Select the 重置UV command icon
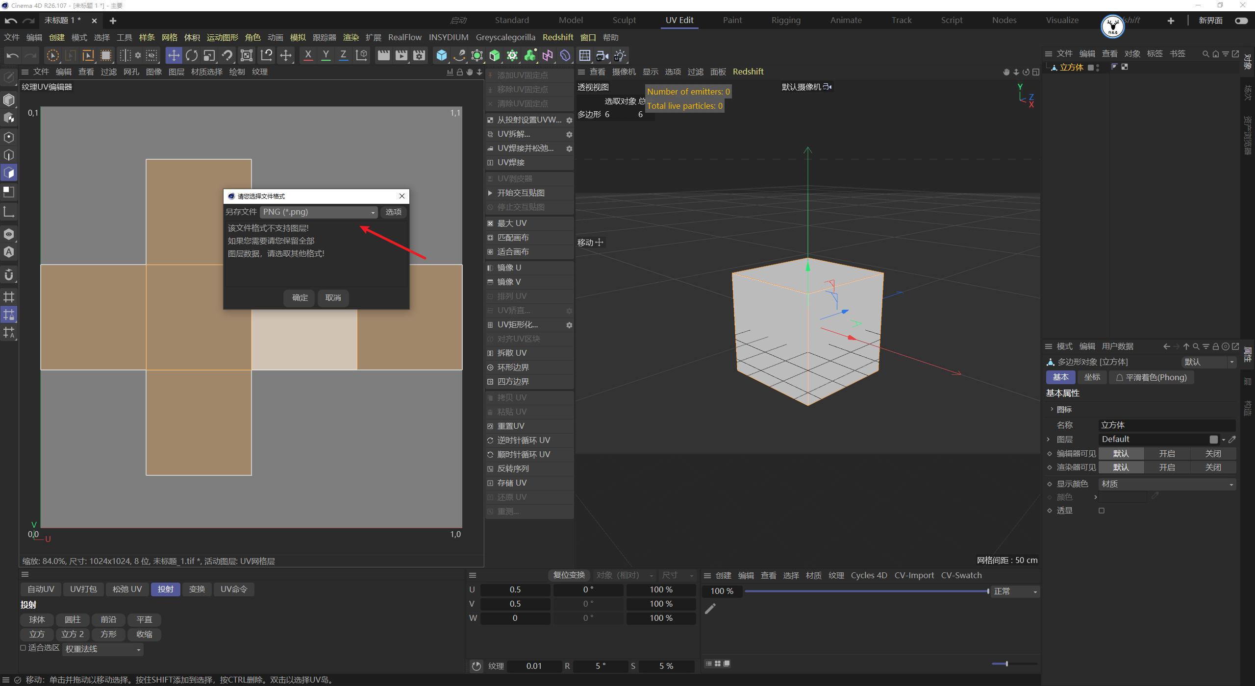The image size is (1255, 686). (x=491, y=426)
